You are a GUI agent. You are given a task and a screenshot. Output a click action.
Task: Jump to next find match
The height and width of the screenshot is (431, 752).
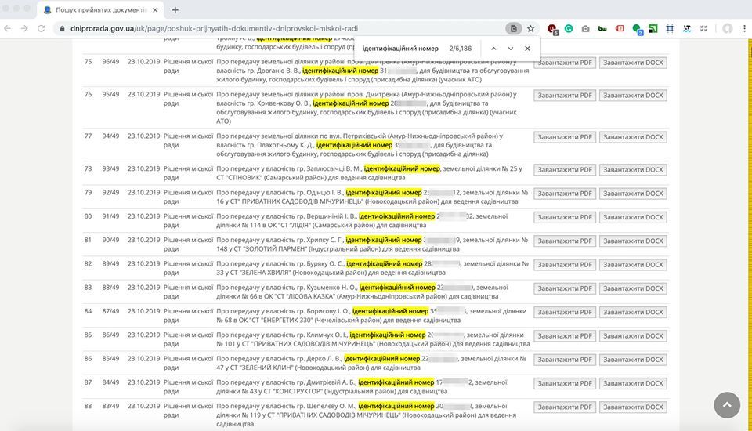point(511,49)
